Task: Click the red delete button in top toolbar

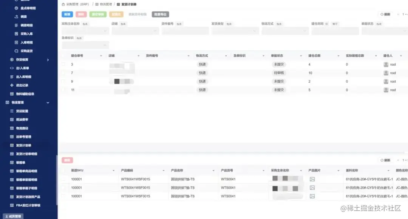Action: click(x=81, y=14)
